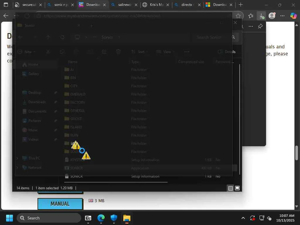Open Gallery in Explorer navigation pane
This screenshot has height=225, width=300.
click(33, 74)
